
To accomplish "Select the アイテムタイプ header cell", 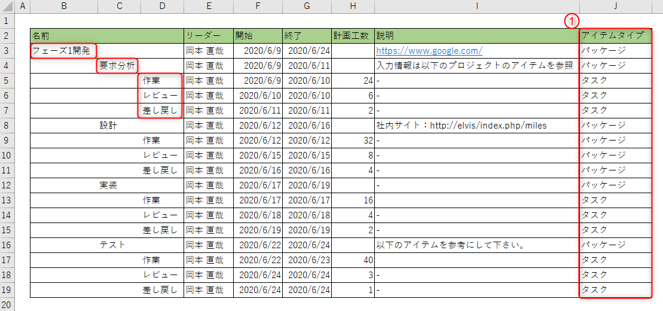I will click(x=615, y=36).
